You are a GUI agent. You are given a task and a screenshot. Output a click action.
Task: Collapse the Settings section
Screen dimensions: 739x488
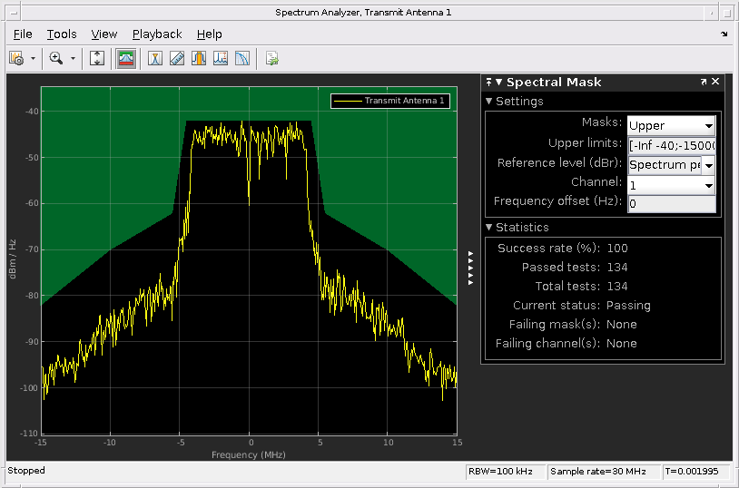click(x=489, y=102)
